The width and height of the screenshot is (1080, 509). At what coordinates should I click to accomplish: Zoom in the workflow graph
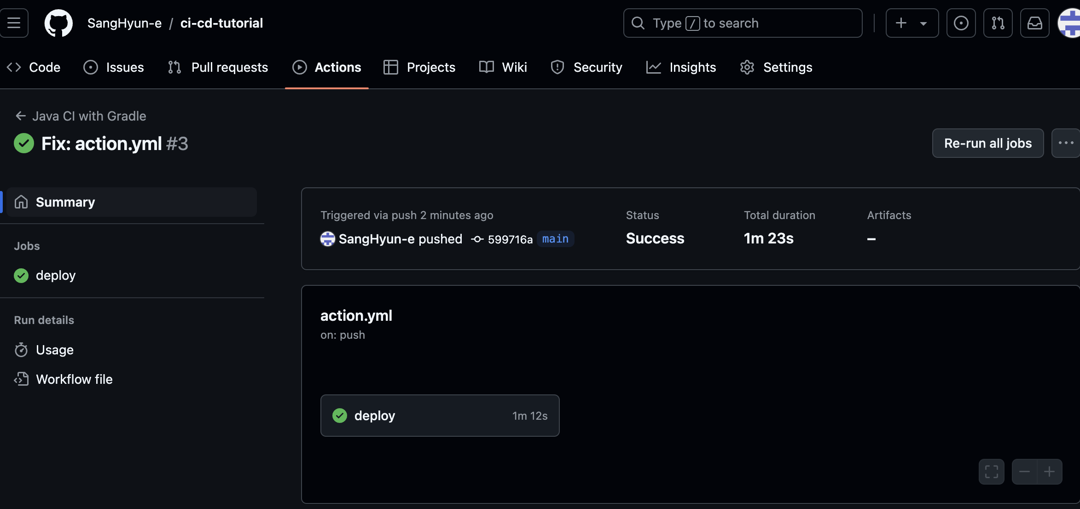[1049, 472]
